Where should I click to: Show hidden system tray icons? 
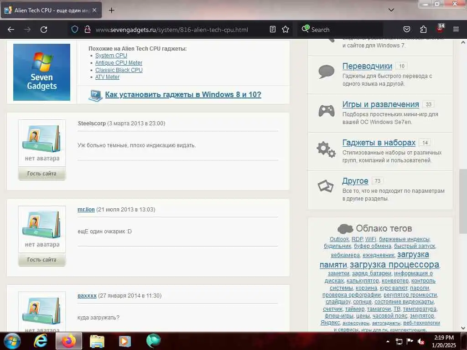coord(388,341)
